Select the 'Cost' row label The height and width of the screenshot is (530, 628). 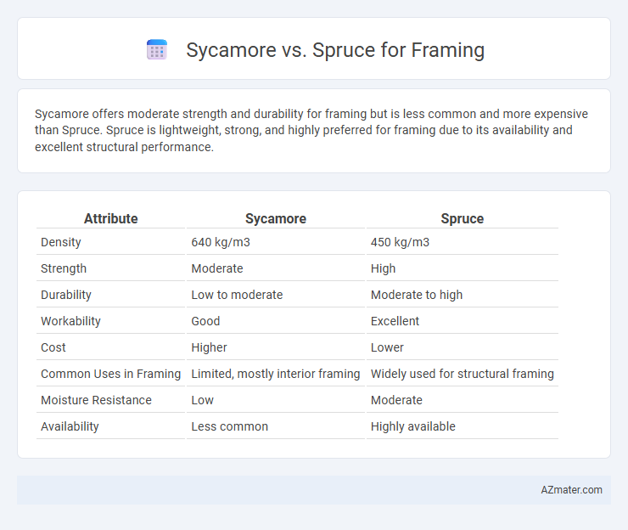pyautogui.click(x=53, y=347)
